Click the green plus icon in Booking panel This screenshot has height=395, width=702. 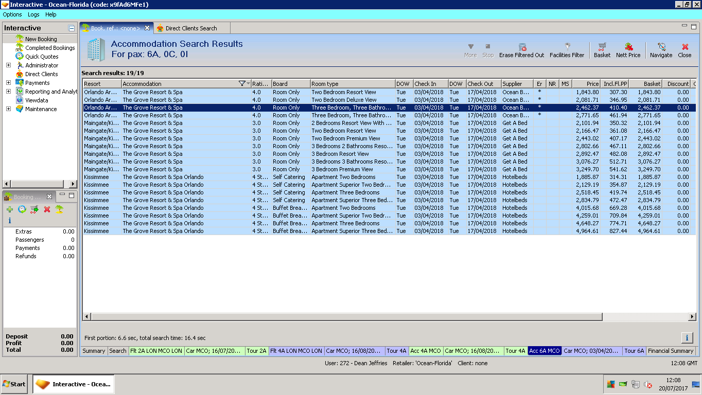(x=10, y=209)
